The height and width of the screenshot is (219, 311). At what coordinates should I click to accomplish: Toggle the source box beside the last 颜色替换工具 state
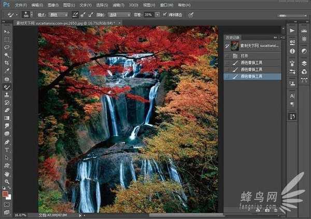point(227,76)
